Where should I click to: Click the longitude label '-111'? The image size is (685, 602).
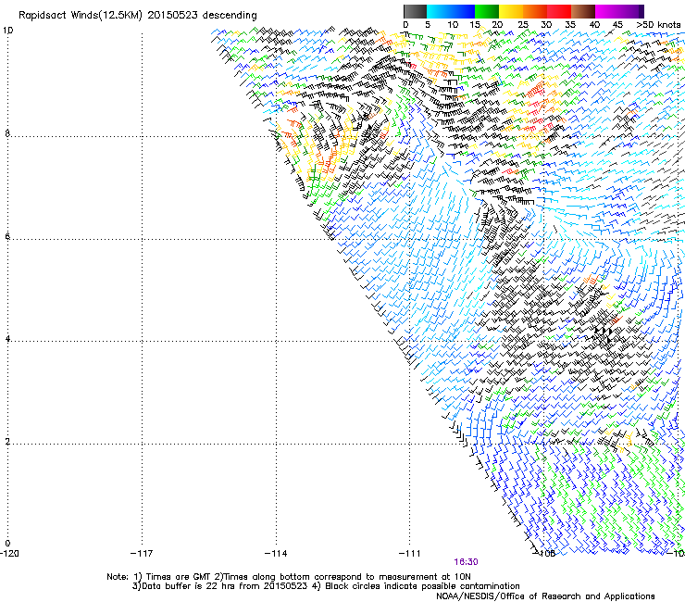pyautogui.click(x=410, y=554)
